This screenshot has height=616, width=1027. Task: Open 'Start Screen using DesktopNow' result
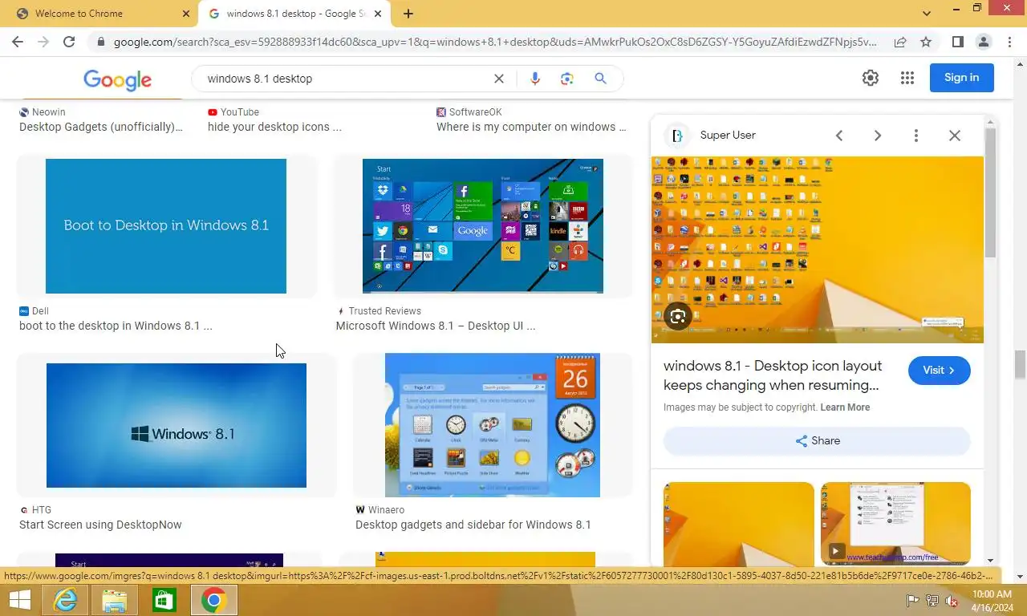click(100, 525)
